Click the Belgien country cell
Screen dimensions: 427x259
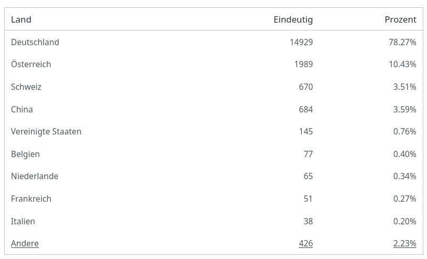(x=25, y=154)
